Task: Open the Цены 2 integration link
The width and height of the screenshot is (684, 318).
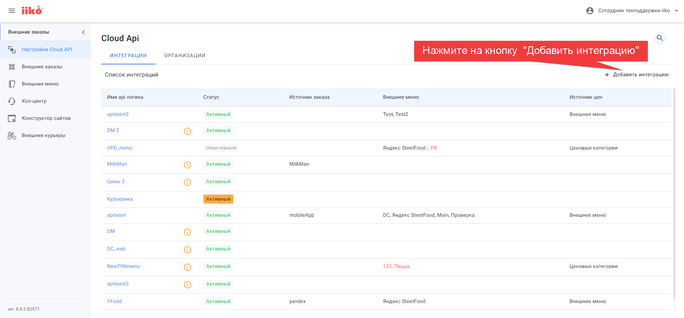Action: click(116, 181)
